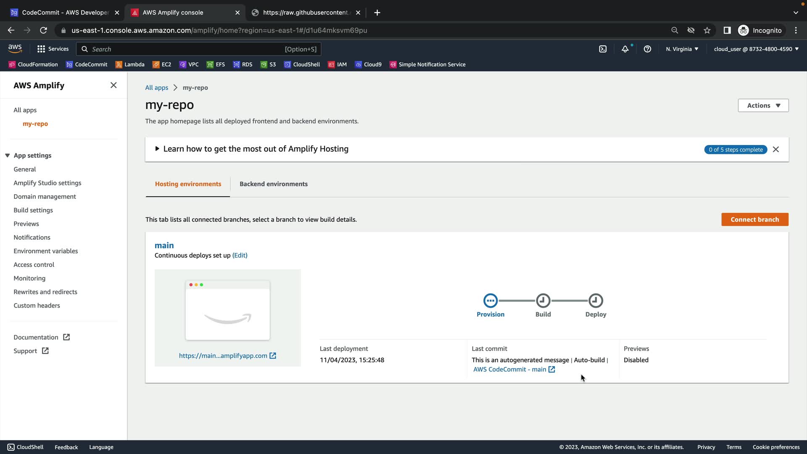The width and height of the screenshot is (807, 454).
Task: Switch to the Backend environments tab
Action: (273, 184)
